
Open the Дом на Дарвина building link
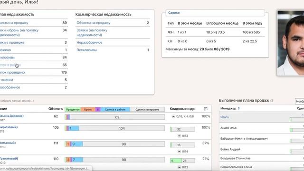(x=11, y=116)
